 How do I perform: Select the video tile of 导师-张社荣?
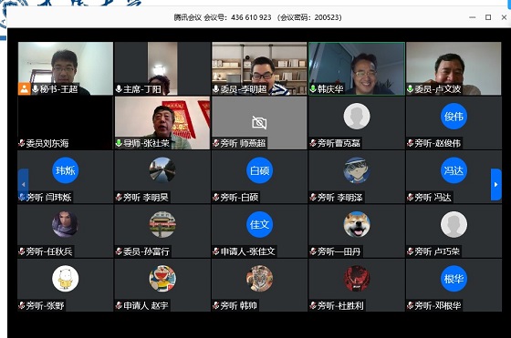(x=162, y=123)
